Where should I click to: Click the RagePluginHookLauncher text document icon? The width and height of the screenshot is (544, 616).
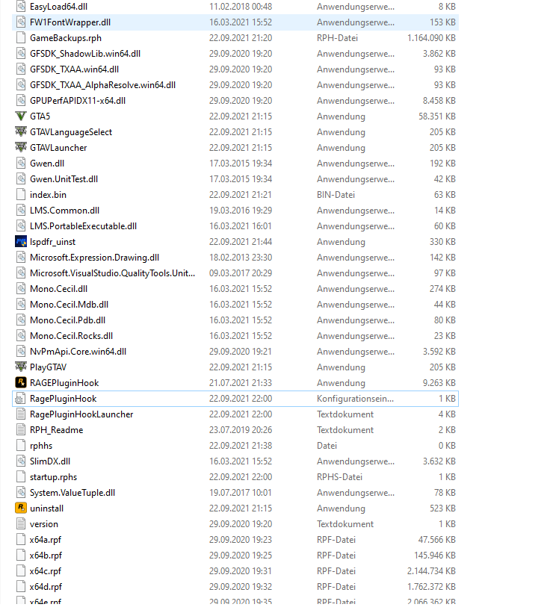pyautogui.click(x=21, y=414)
